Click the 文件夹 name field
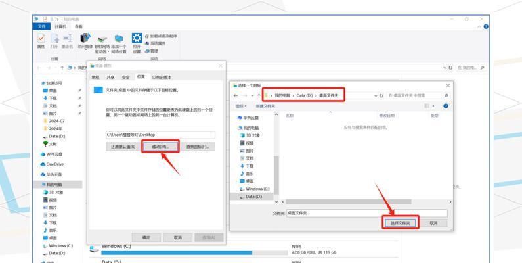This screenshot has height=263, width=522. coord(367,213)
